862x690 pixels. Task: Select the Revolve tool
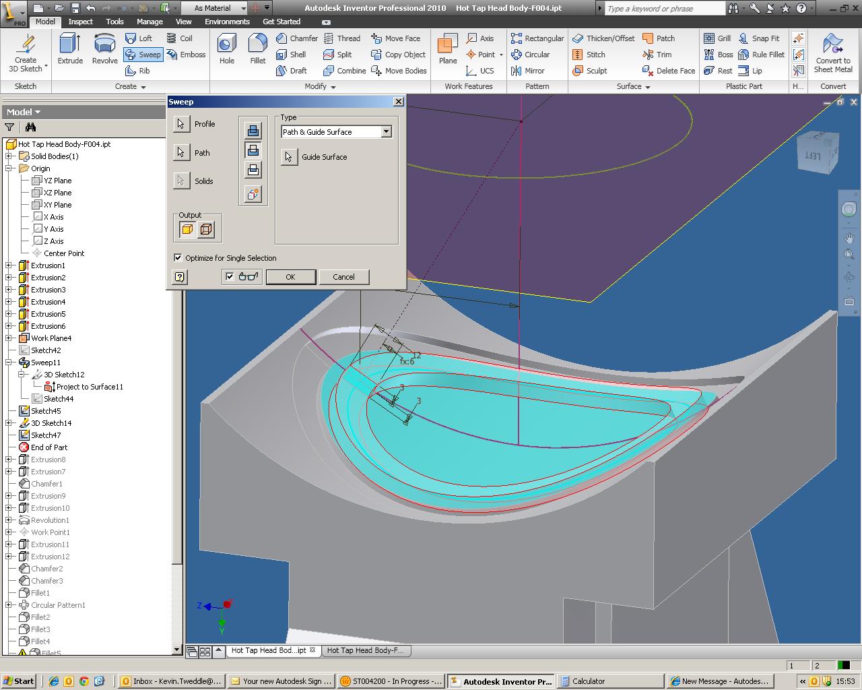[x=104, y=49]
